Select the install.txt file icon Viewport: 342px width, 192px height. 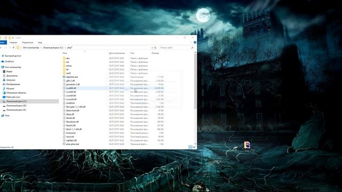tap(64, 103)
